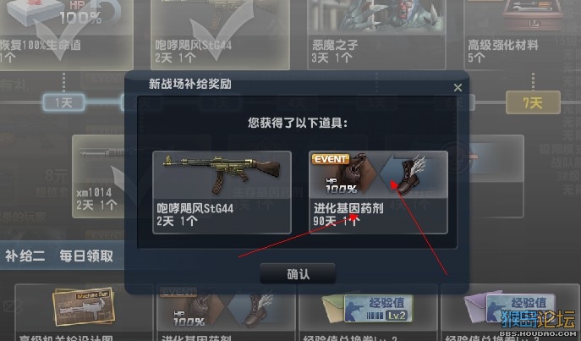Click the 恢复100%生命值 medkit card
581x341 pixels.
tap(66, 35)
